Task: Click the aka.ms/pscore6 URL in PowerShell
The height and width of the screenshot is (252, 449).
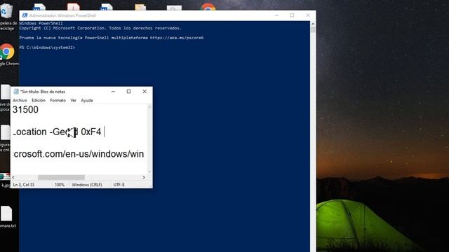Action: pos(177,38)
